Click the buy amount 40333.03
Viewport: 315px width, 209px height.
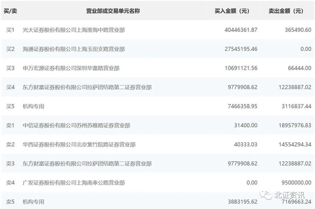[246, 144]
